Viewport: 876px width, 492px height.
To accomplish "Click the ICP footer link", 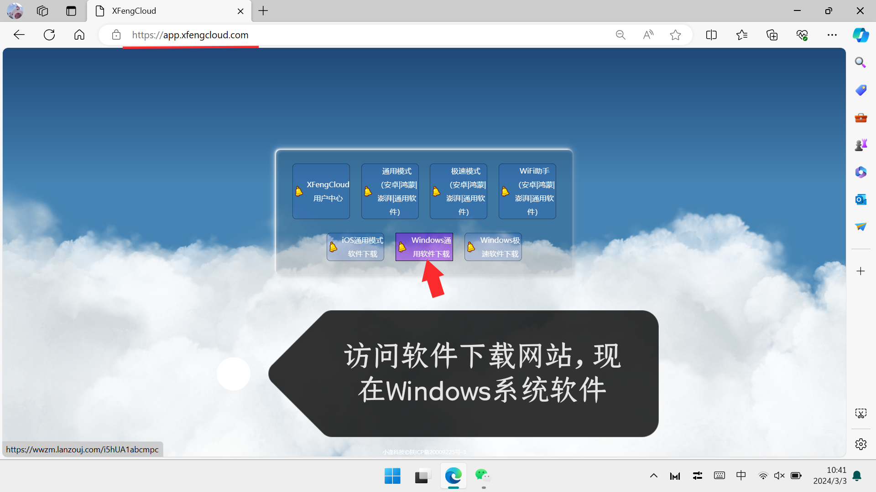I will pos(424,452).
